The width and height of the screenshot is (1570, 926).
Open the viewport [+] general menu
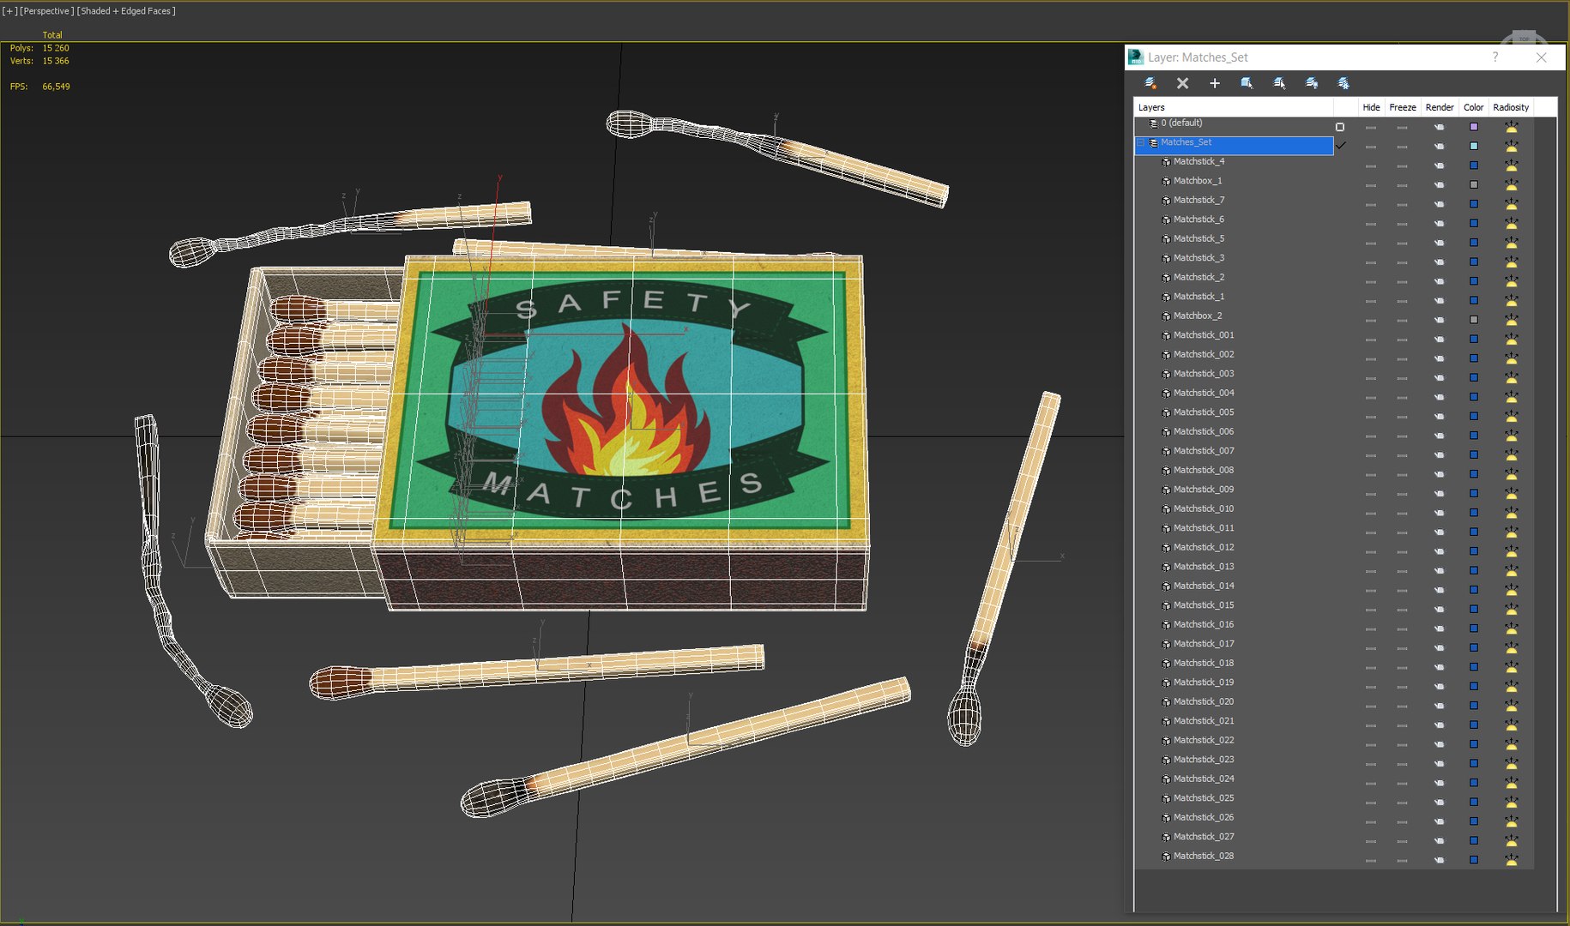pos(10,11)
